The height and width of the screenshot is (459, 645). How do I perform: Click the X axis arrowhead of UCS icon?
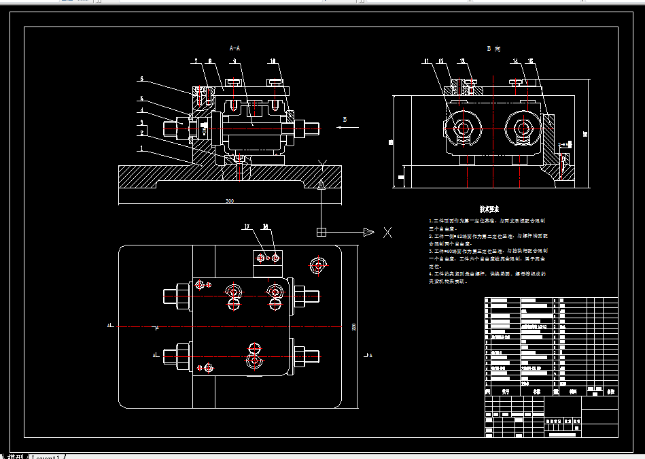point(369,233)
